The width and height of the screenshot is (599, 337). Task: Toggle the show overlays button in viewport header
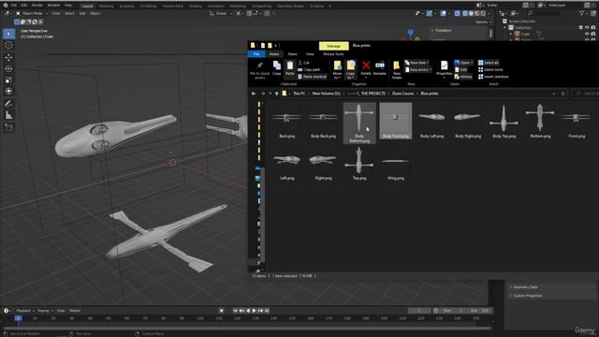[443, 13]
